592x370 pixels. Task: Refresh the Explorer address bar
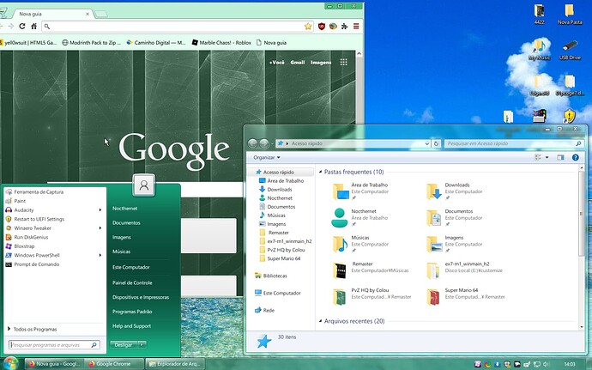[436, 143]
